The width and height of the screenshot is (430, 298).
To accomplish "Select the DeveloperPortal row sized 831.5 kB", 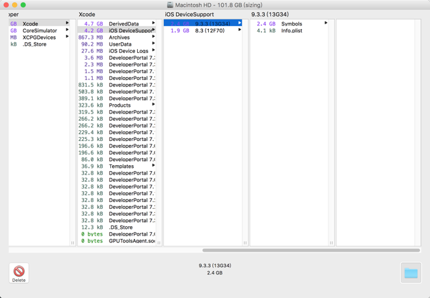I will [117, 85].
